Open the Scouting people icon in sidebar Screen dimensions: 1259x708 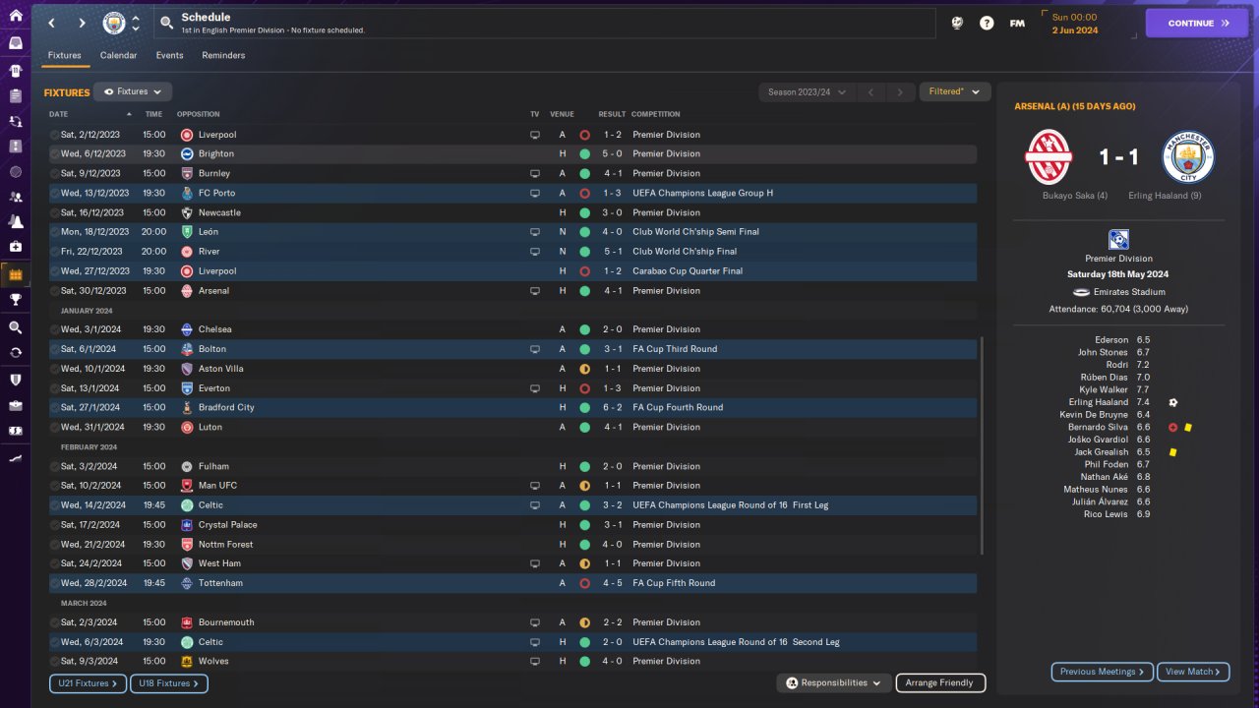15,197
